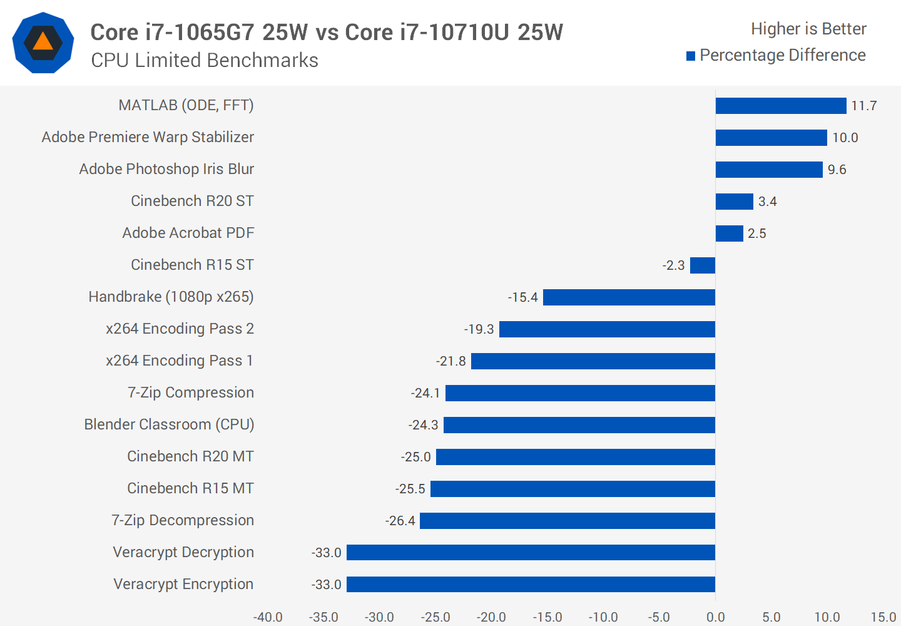901x626 pixels.
Task: Select the Blender Classroom (CPU) label
Action: pos(169,424)
